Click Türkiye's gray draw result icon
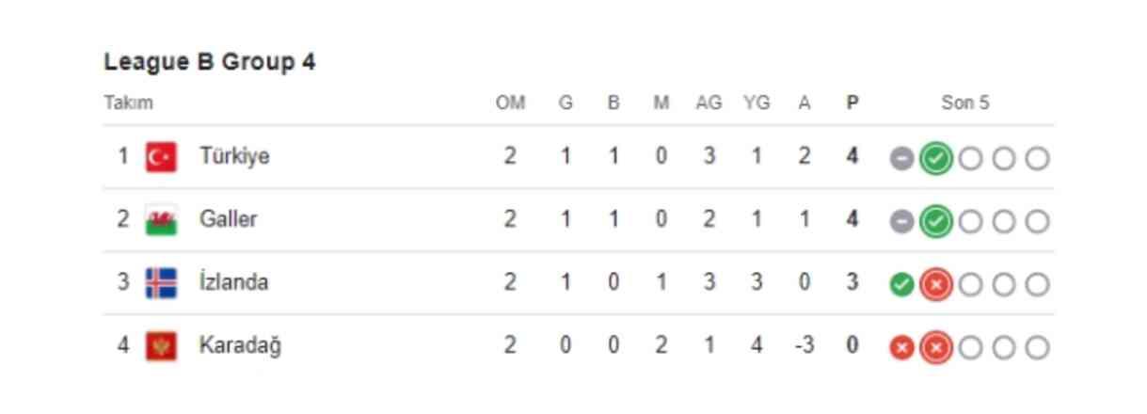This screenshot has height=414, width=1147. 901,159
